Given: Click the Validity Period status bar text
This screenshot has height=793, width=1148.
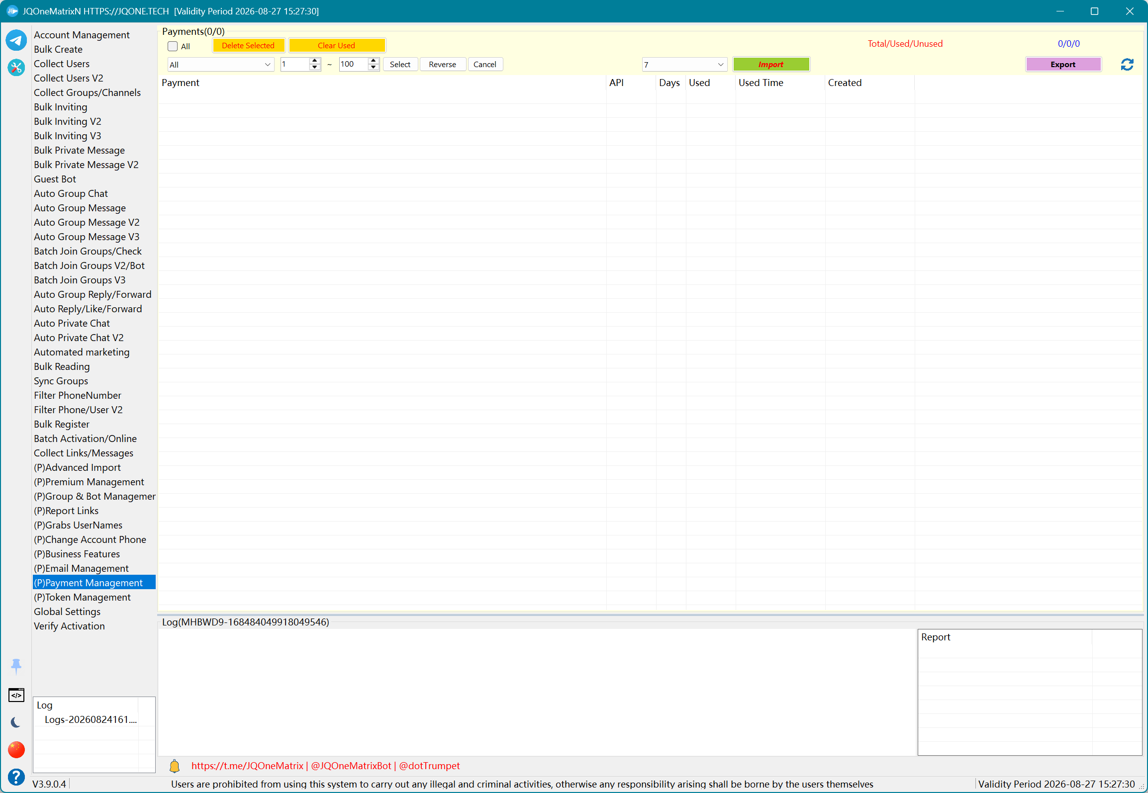Looking at the screenshot, I should pos(1056,784).
